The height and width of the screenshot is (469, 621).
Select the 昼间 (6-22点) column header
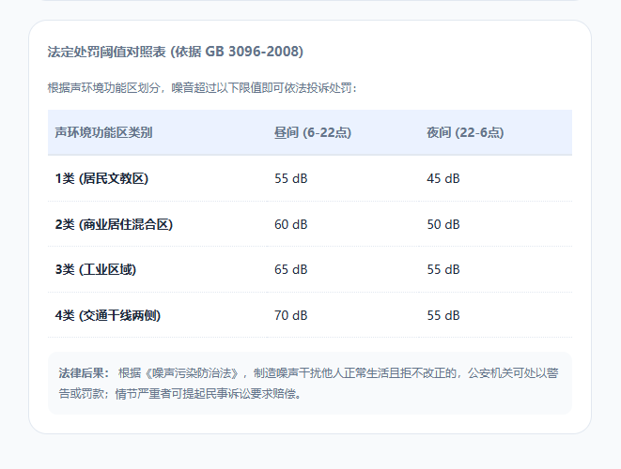tap(312, 132)
